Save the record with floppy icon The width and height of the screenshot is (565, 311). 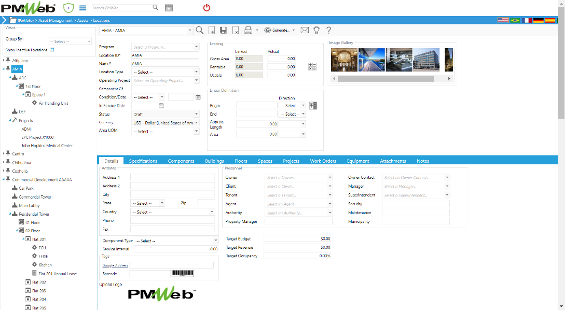(224, 30)
